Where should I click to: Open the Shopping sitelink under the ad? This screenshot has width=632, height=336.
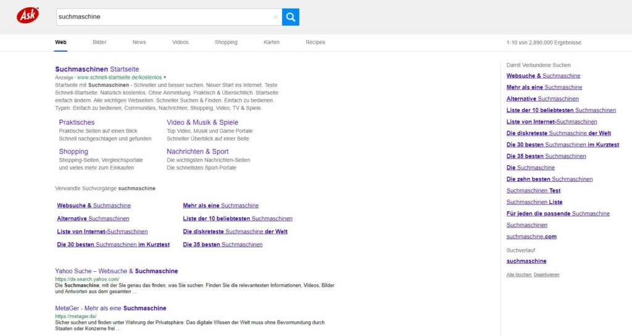tap(73, 152)
